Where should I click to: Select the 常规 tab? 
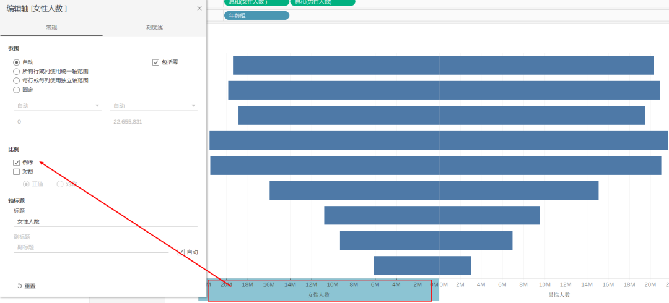[x=51, y=28]
